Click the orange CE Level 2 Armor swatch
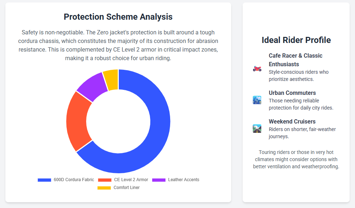355x208 pixels. coord(104,180)
